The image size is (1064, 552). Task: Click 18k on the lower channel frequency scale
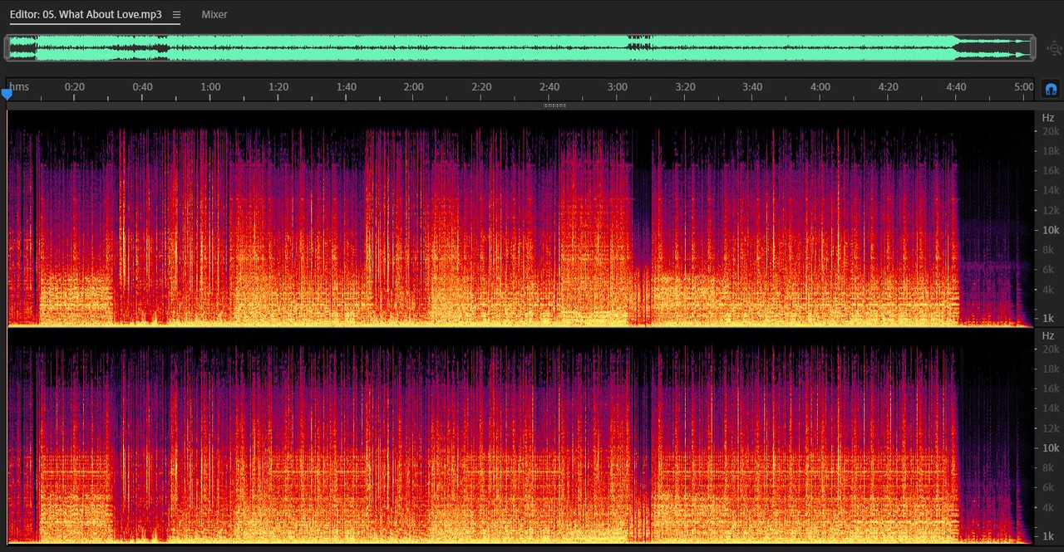click(1051, 369)
